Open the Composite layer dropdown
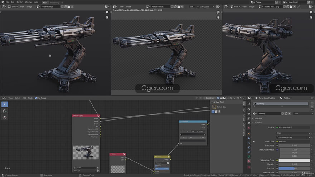This screenshot has height=177, width=315. 207,7
